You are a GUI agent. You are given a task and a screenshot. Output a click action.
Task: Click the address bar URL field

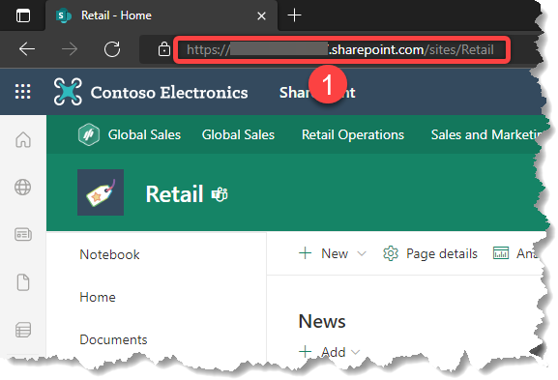click(341, 50)
